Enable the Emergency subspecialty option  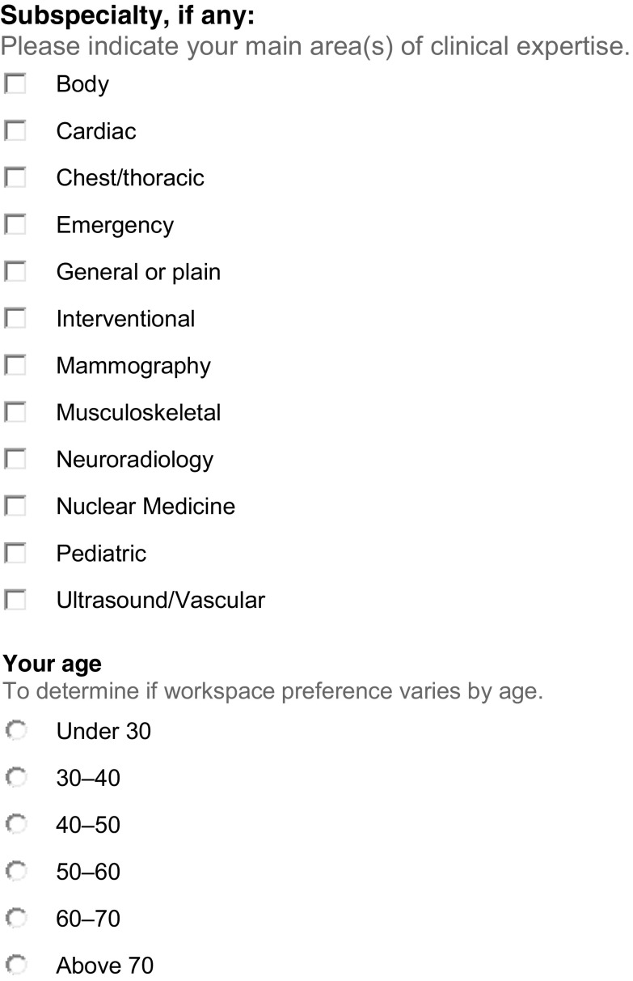15,225
